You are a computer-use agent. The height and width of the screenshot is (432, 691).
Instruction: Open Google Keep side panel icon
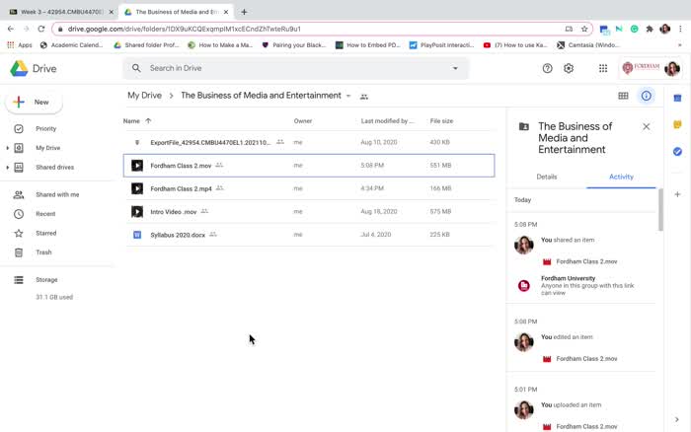point(677,124)
